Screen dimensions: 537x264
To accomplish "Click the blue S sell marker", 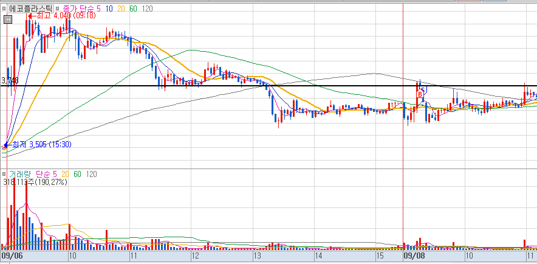I will [x=423, y=91].
